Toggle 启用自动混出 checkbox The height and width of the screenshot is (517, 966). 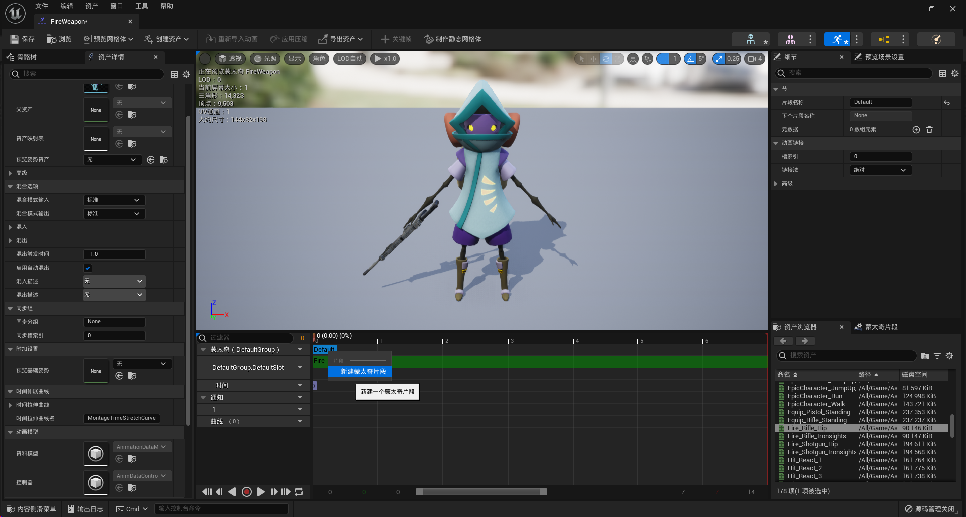[88, 268]
